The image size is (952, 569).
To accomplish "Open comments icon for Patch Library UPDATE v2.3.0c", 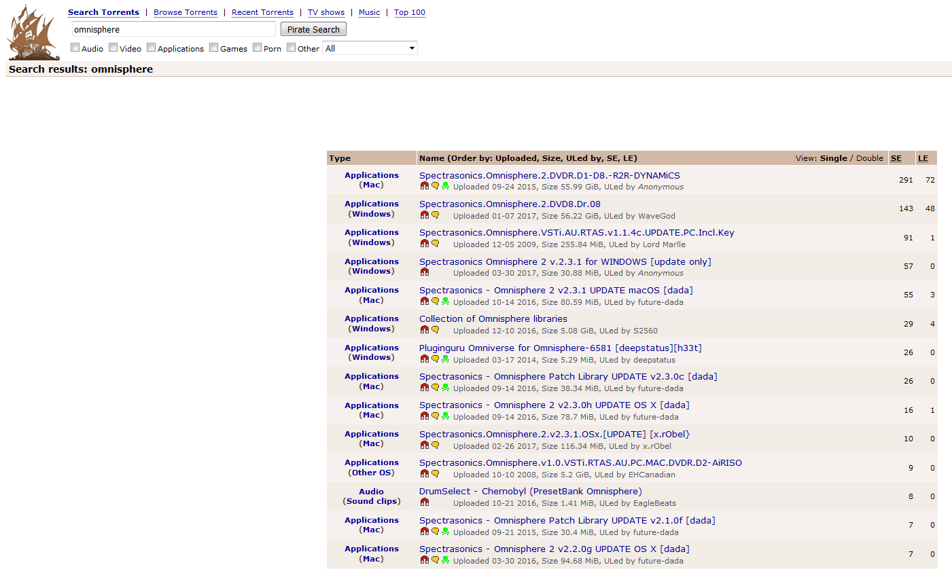I will pos(436,387).
